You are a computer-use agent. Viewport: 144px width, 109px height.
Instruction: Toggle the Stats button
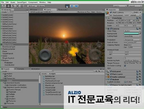(x=93, y=12)
